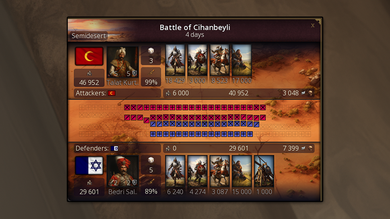Viewport: 390px width, 219px height.
Task: Click the attacker's Ottoman crescent flag
Action: pos(89,56)
